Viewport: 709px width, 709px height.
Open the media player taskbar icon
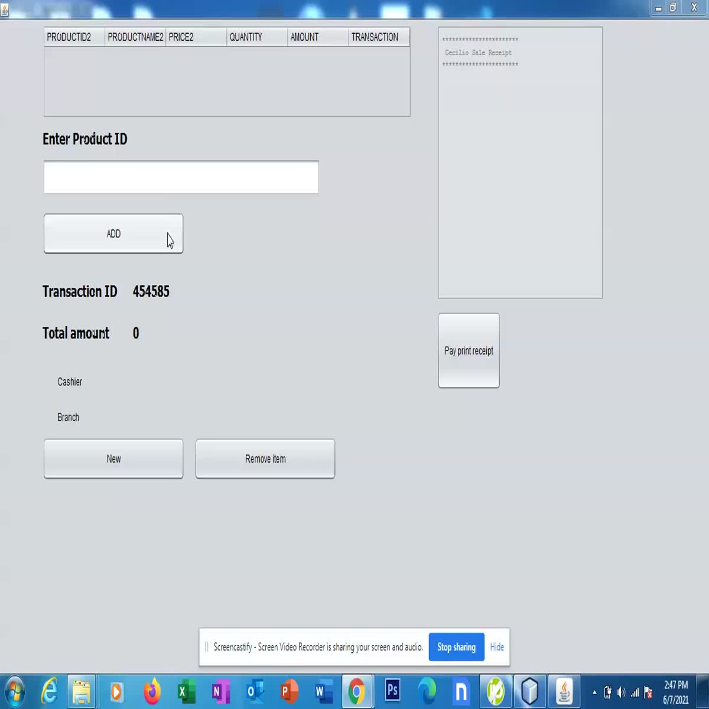(116, 691)
